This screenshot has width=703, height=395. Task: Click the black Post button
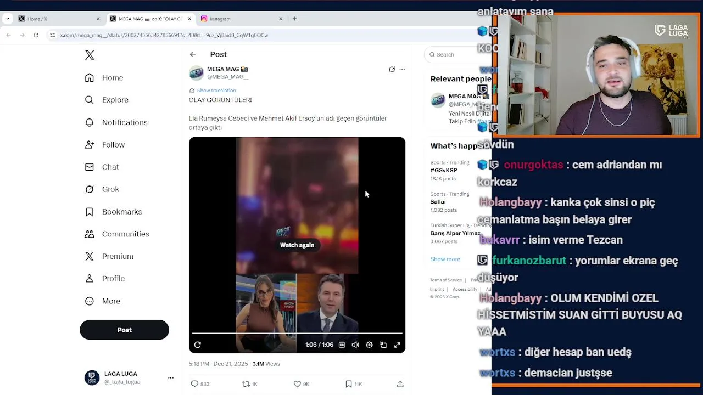(124, 330)
